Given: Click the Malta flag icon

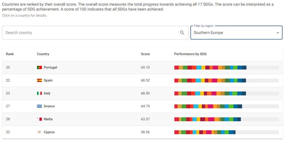Looking at the screenshot, I should click(39, 119).
